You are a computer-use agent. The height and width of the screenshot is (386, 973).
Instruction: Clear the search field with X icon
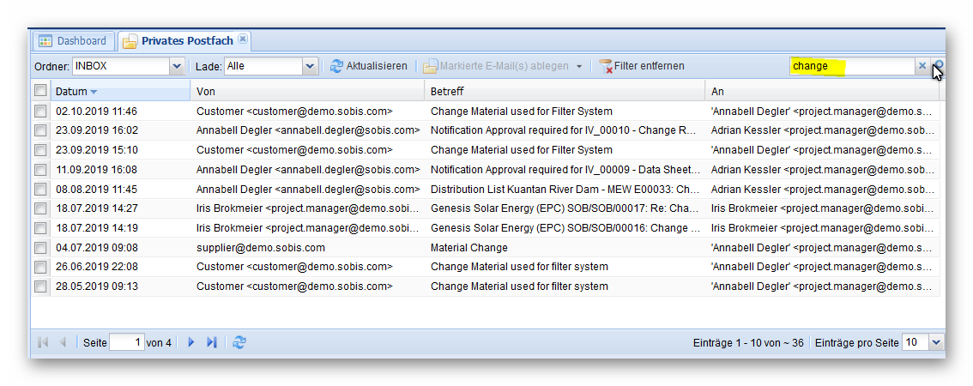click(x=922, y=66)
